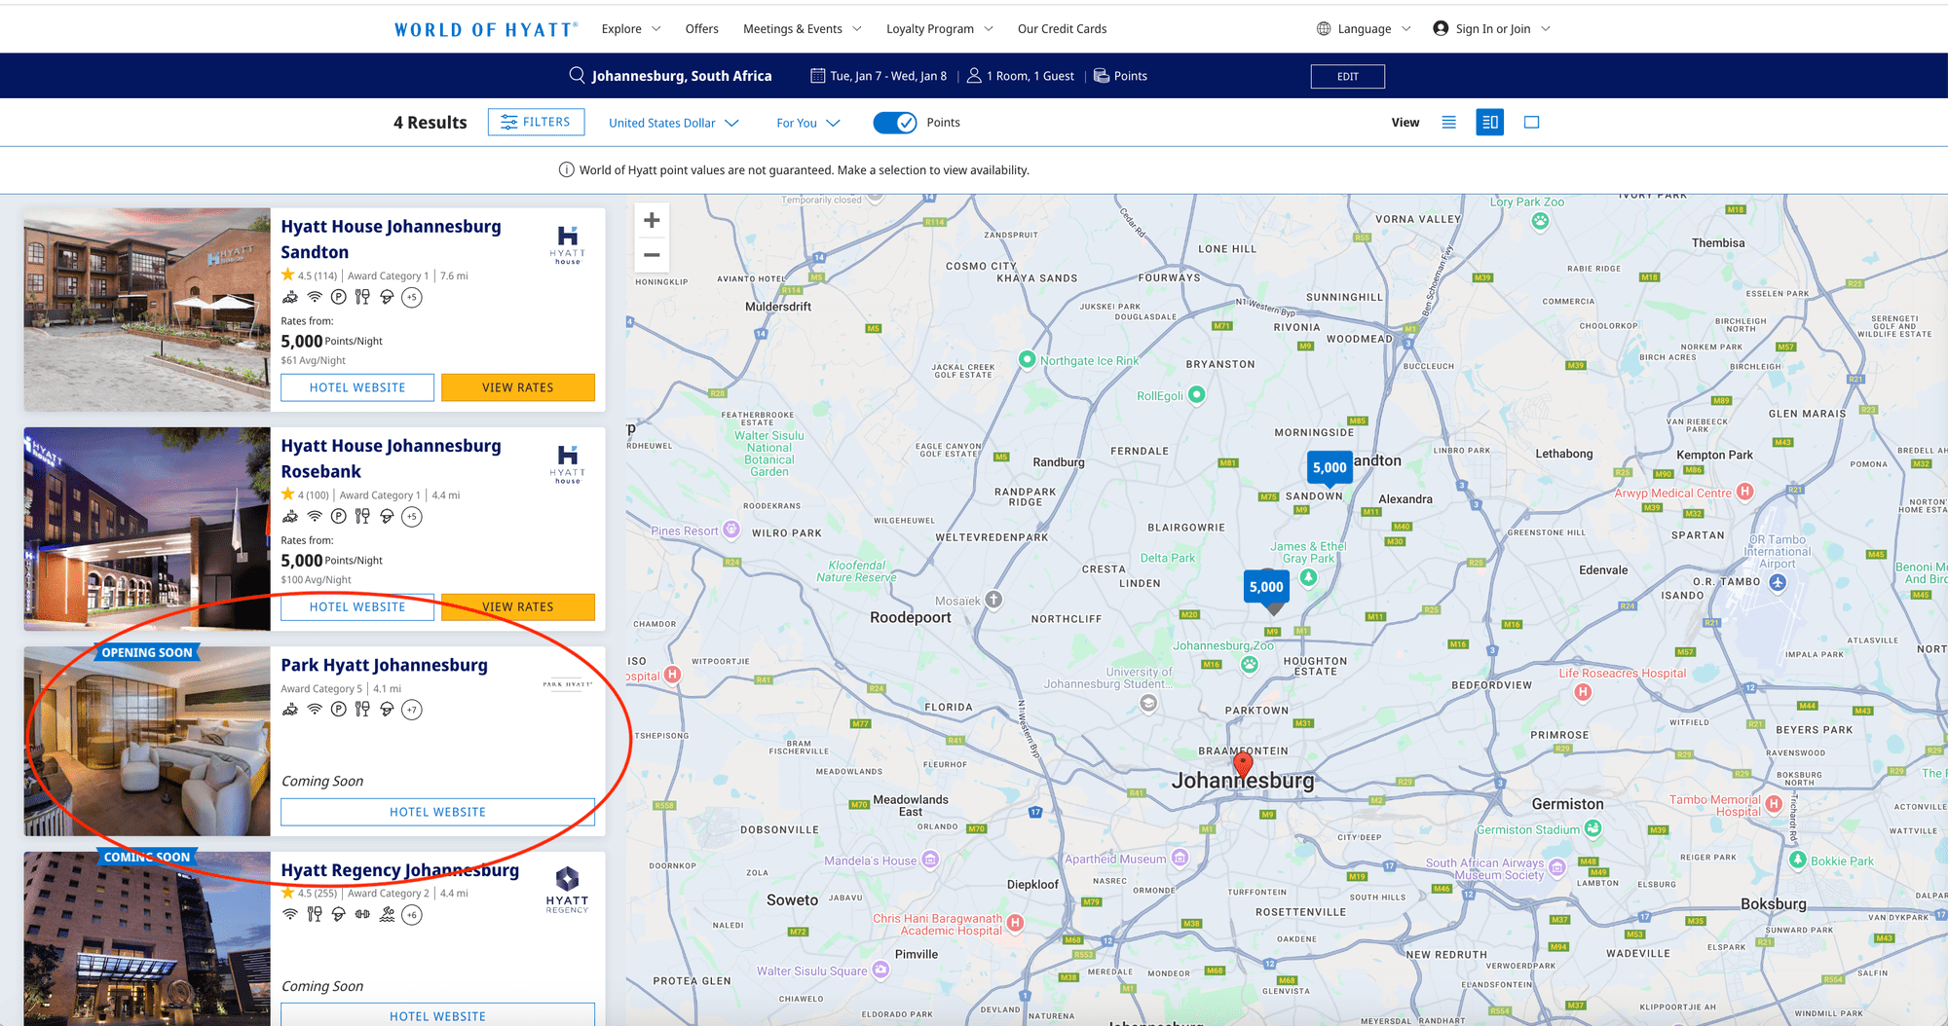
Task: Expand +5 amenities for Hyatt House Sandton
Action: [x=412, y=298]
